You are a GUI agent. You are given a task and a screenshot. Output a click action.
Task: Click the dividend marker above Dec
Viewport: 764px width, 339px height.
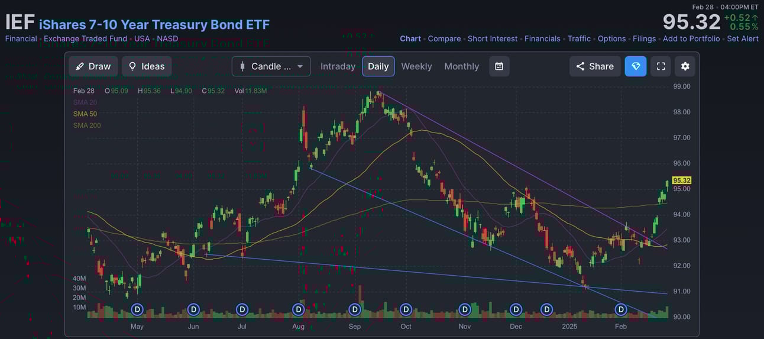coord(516,309)
